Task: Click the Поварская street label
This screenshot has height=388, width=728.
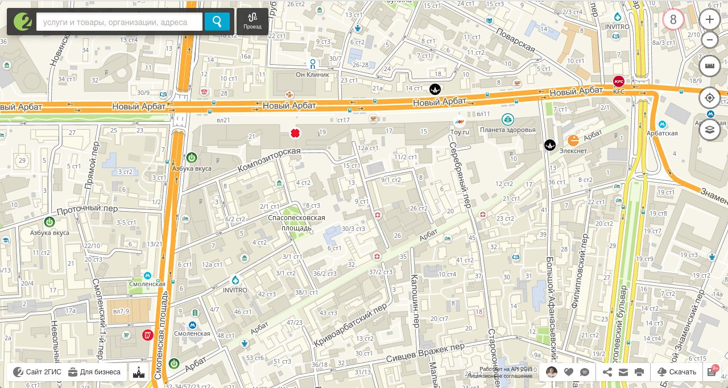Action: 515,40
